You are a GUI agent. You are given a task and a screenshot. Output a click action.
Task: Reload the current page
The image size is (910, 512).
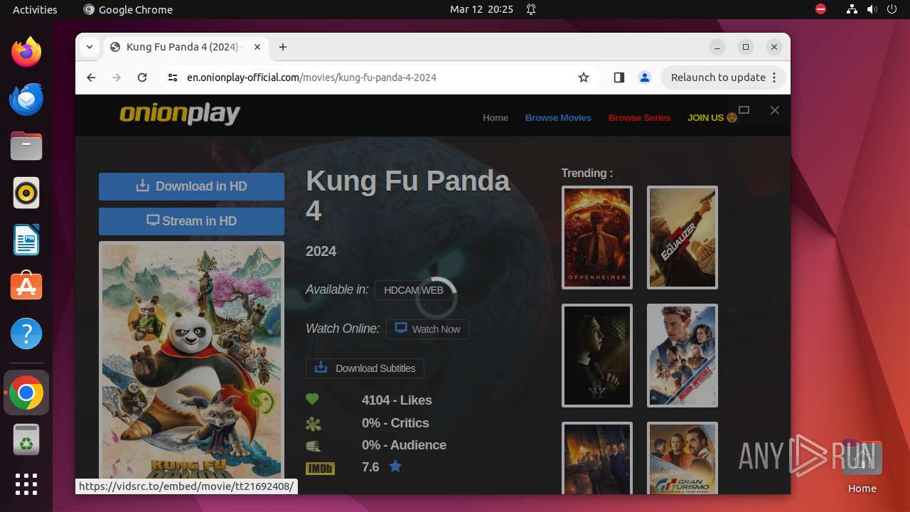coord(142,78)
